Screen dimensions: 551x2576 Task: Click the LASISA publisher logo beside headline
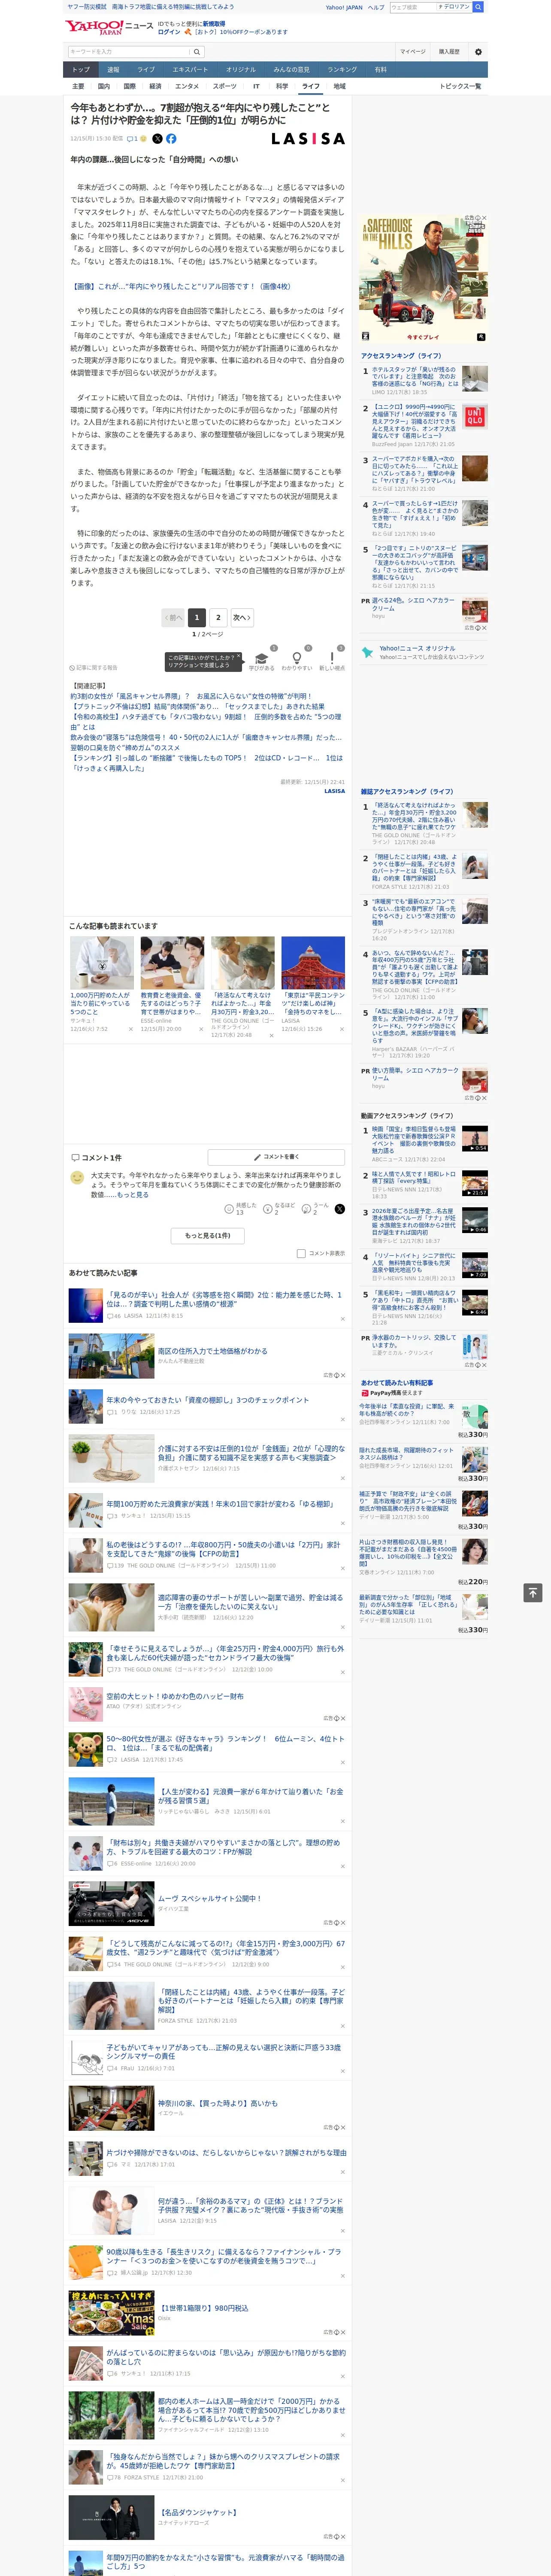coord(308,139)
